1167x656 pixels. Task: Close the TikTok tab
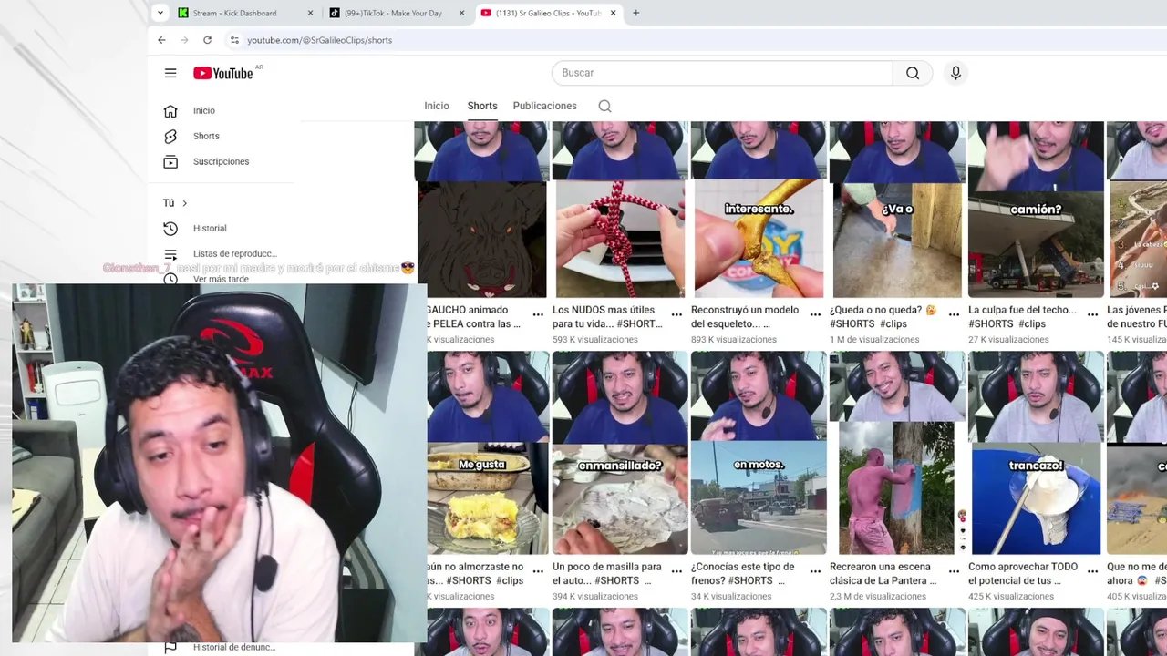click(x=461, y=13)
